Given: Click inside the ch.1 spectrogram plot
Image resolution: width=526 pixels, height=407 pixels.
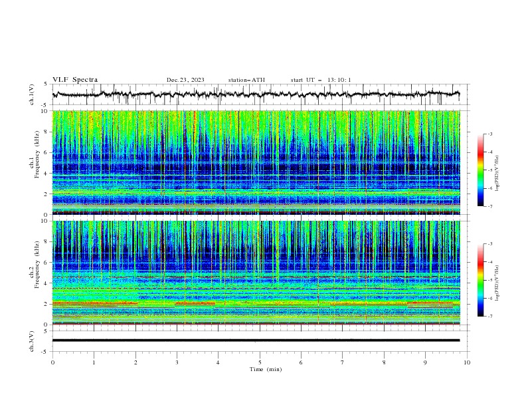Looking at the screenshot, I should tap(256, 162).
